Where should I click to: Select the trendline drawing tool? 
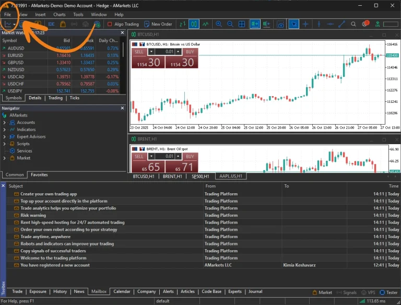coord(341,24)
